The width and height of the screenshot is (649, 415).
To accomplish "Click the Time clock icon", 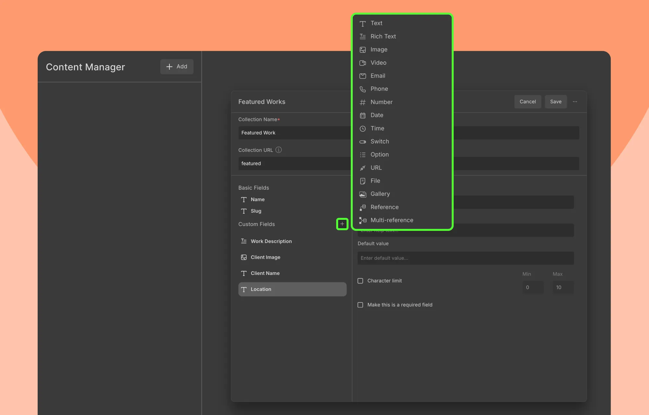I will pos(362,128).
